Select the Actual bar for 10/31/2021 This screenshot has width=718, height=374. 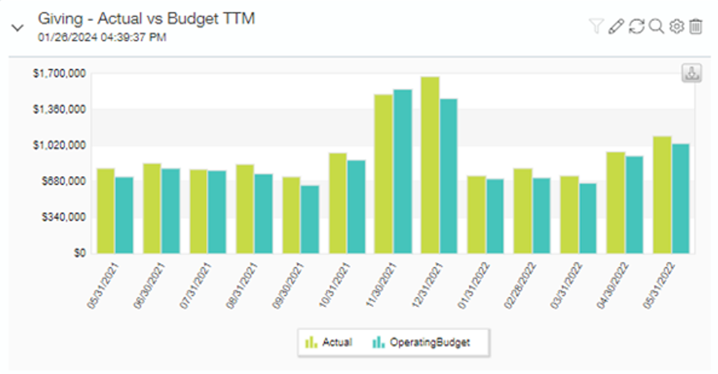click(x=338, y=203)
